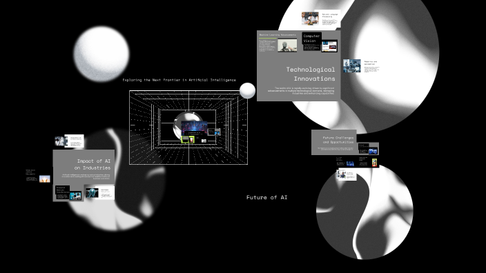Image resolution: width=486 pixels, height=273 pixels.
Task: Select the green-outlined thumbnail in central frame
Action: 188,139
